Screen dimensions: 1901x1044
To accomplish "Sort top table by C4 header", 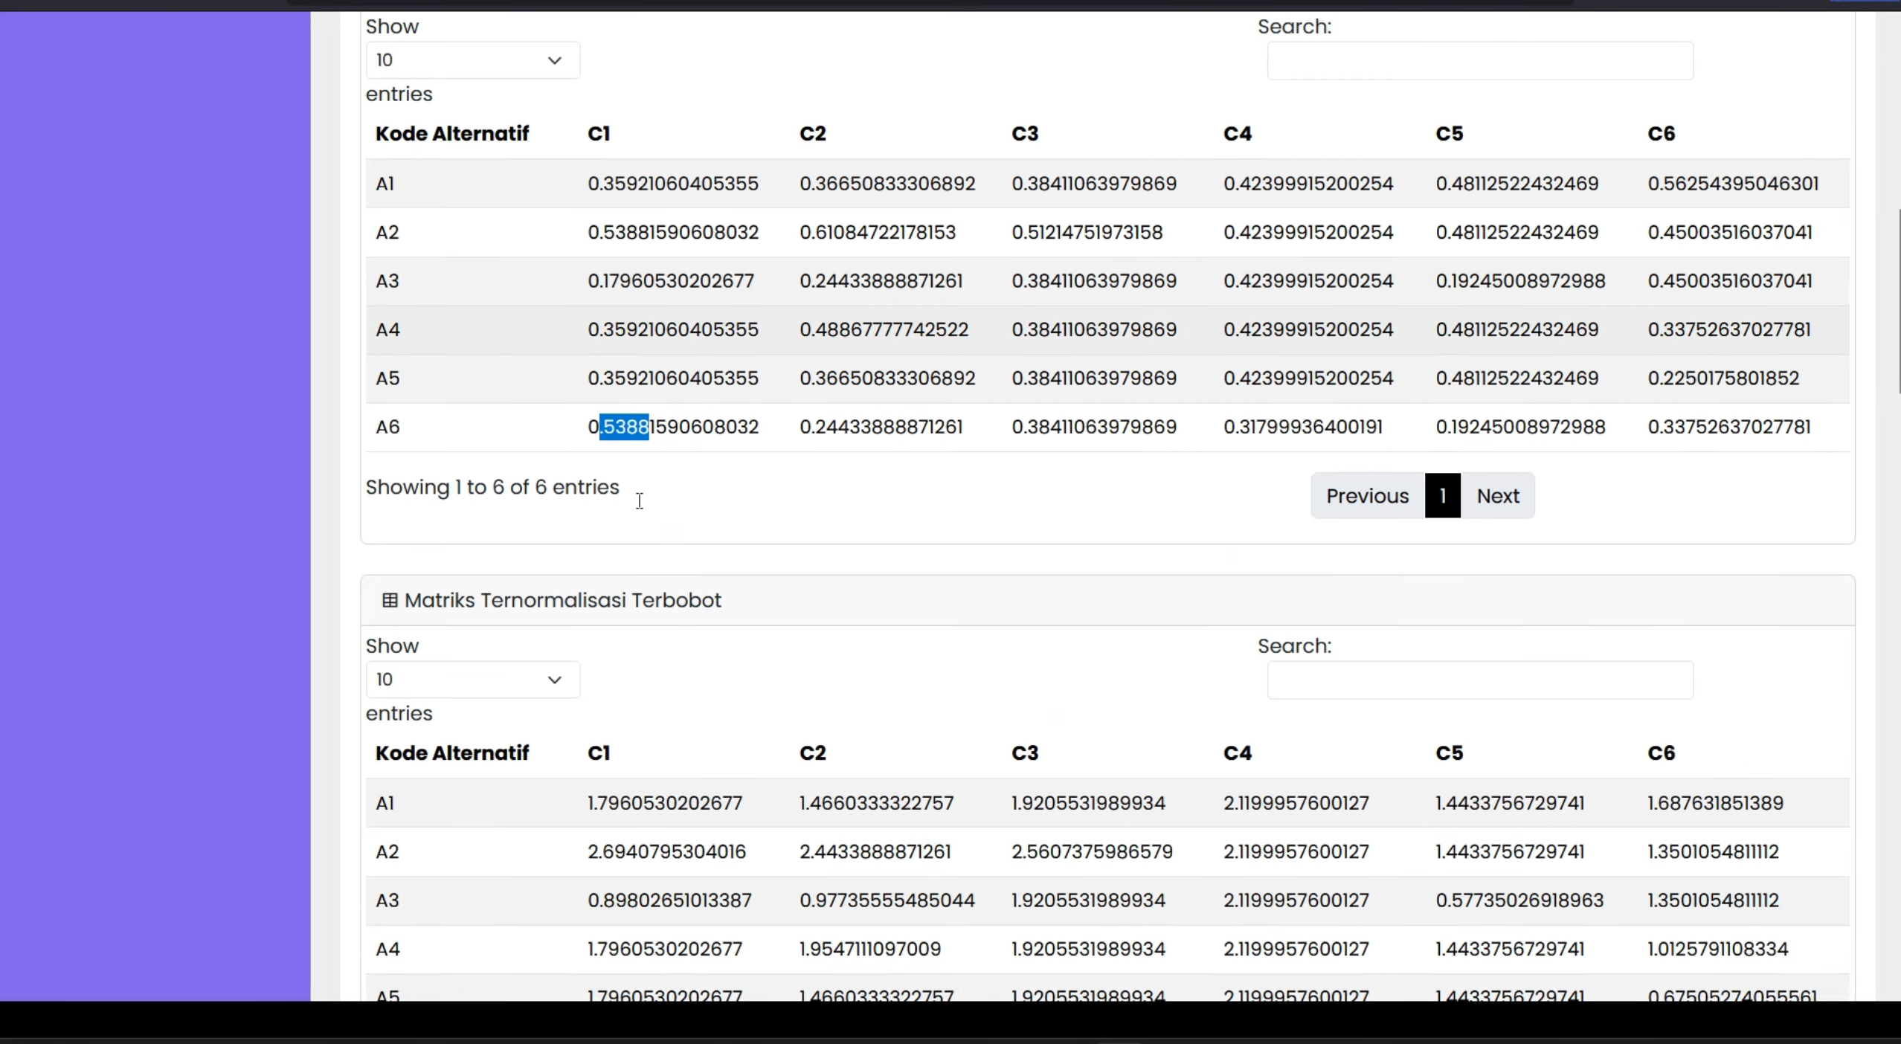I will [1238, 134].
